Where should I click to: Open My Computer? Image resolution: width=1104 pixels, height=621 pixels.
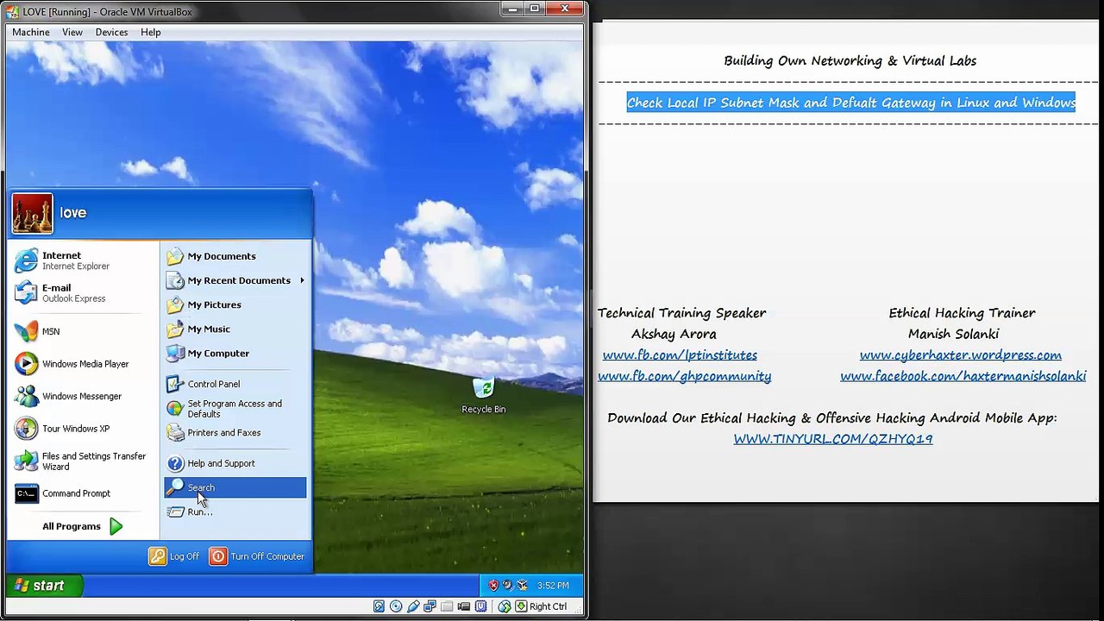235,353
